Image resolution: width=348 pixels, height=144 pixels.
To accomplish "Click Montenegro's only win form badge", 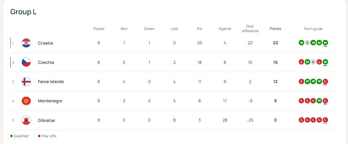I will [x=319, y=101].
